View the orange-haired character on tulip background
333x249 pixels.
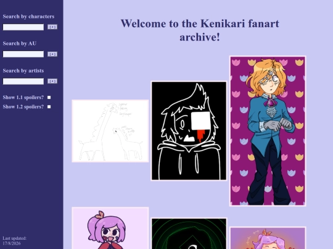pyautogui.click(x=268, y=131)
